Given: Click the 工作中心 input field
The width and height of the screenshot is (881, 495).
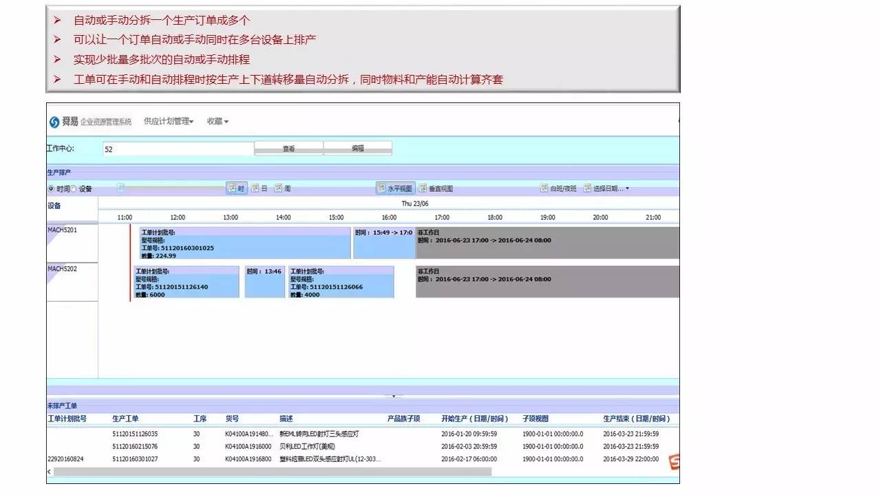Looking at the screenshot, I should (x=178, y=149).
